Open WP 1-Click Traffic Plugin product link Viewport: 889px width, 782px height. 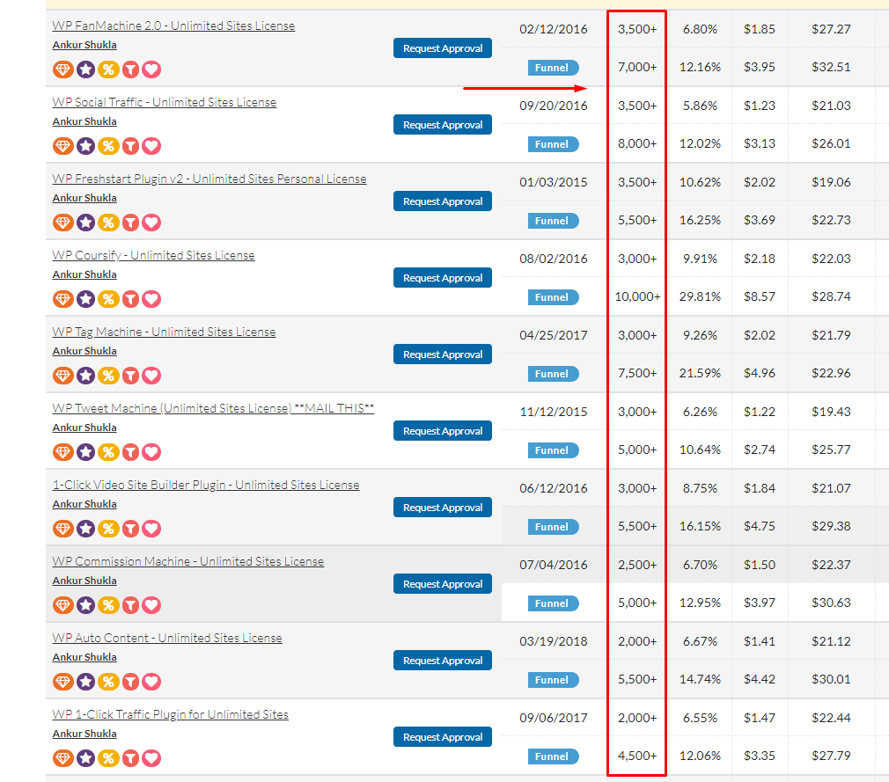coord(170,714)
